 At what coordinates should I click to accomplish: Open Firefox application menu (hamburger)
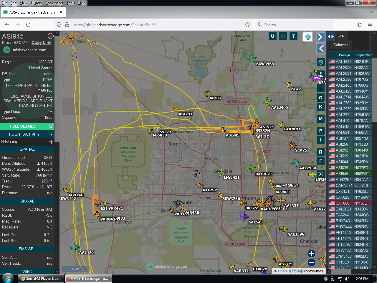coord(370,25)
